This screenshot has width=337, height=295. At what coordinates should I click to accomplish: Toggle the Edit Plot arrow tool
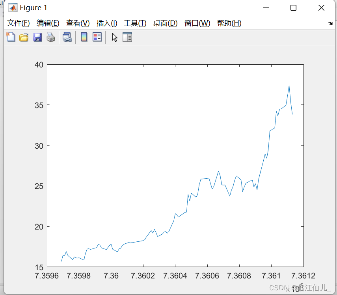[114, 37]
